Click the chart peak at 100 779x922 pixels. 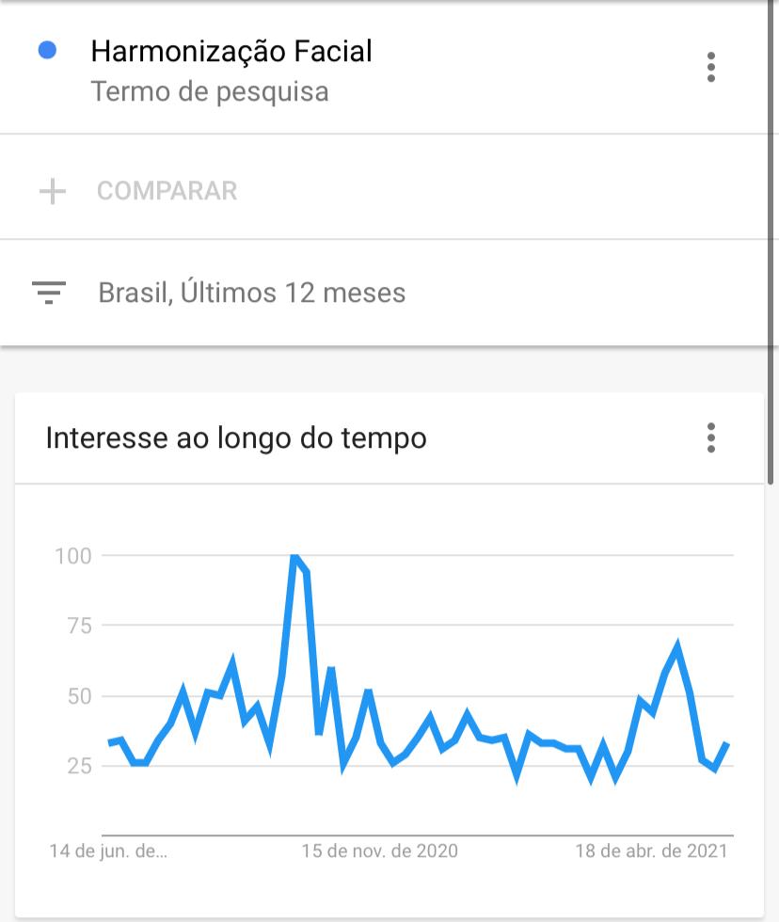coord(295,556)
